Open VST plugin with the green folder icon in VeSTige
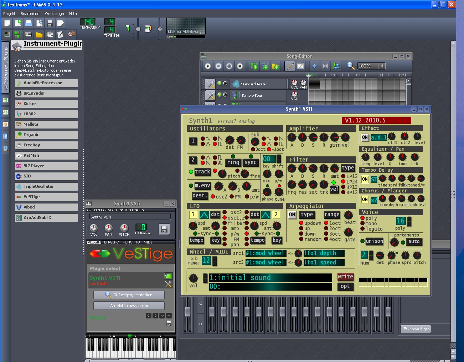Viewport: 464px width, 362px height. [x=168, y=276]
